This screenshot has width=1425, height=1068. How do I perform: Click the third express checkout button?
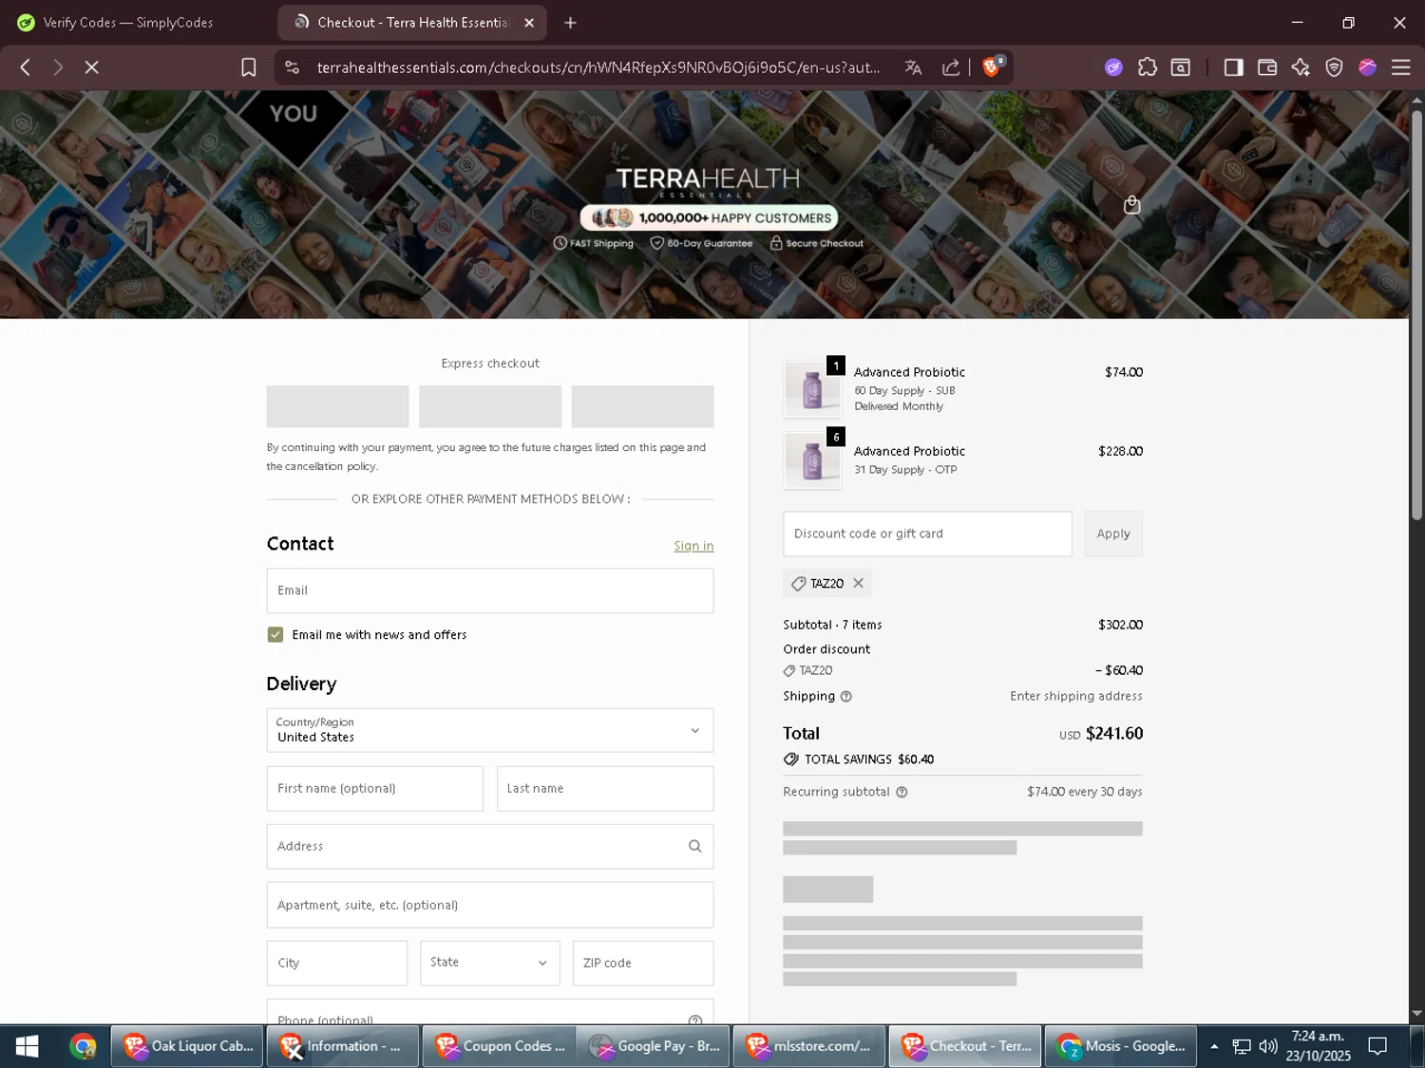tap(642, 406)
